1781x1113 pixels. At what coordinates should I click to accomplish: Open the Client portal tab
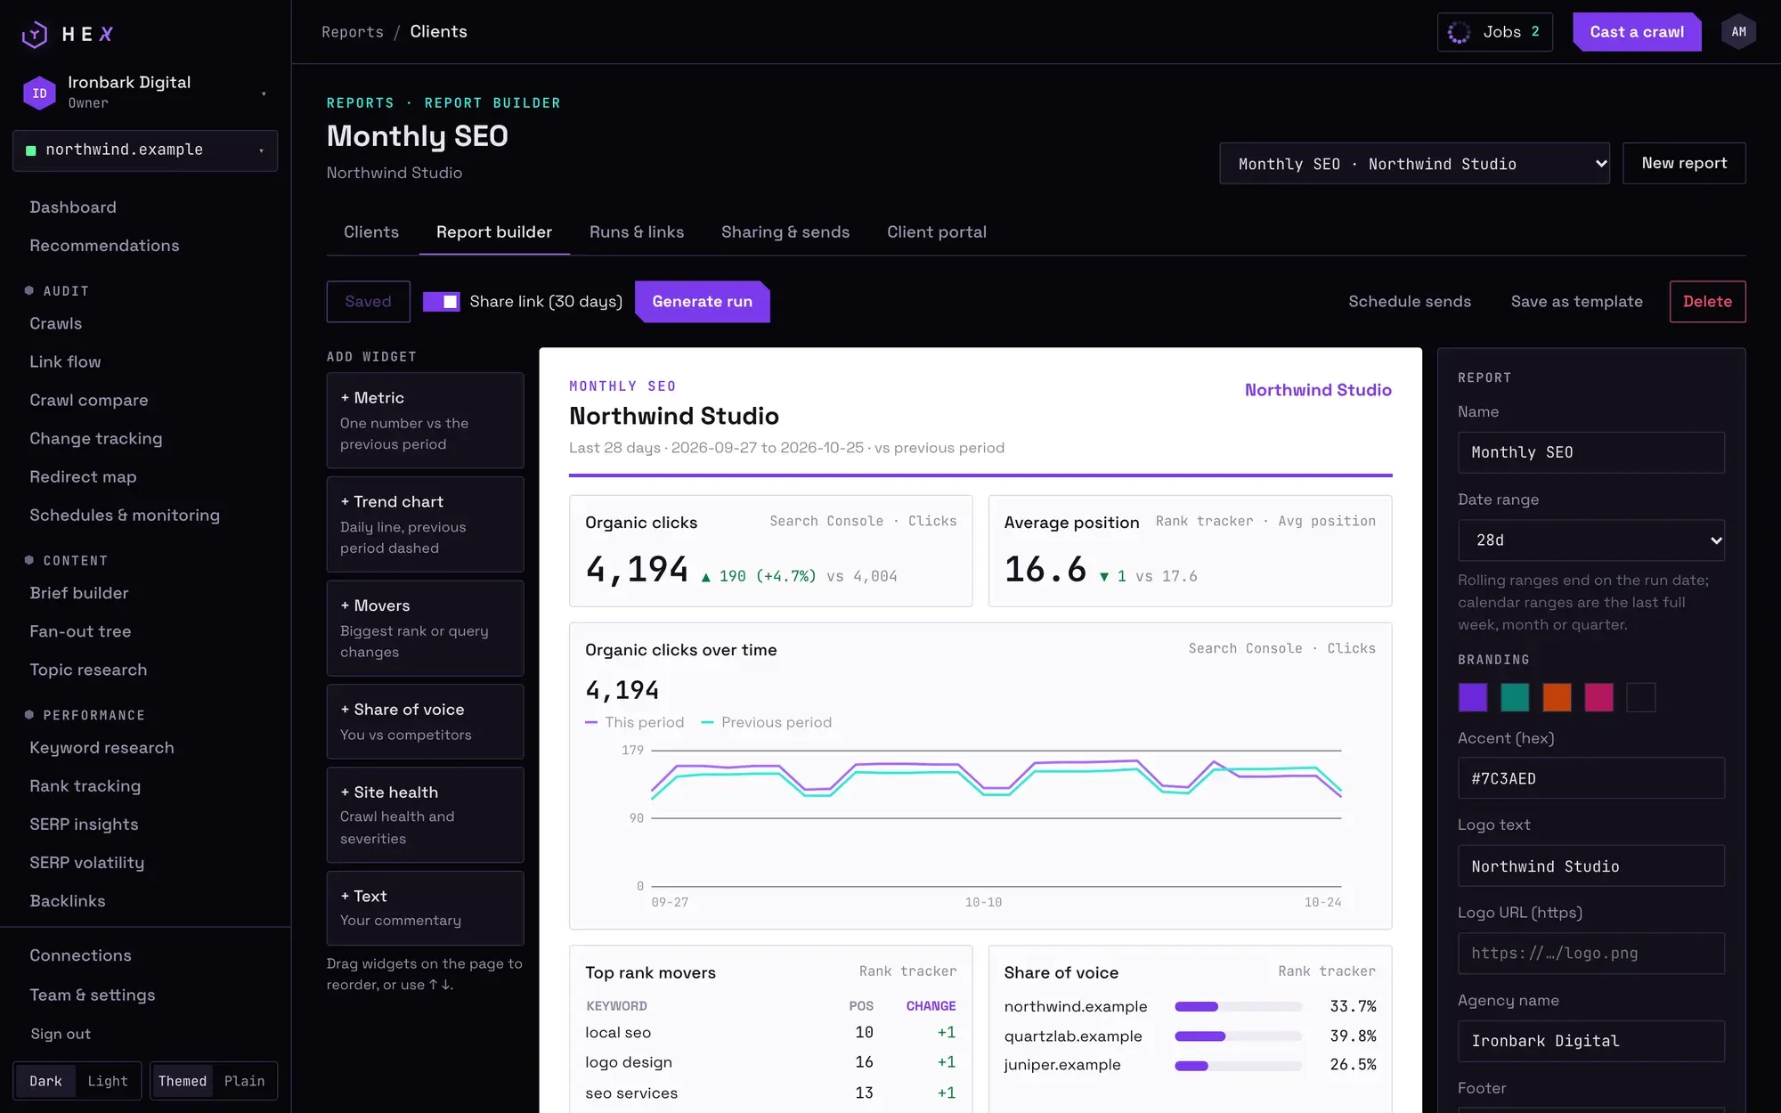937,232
